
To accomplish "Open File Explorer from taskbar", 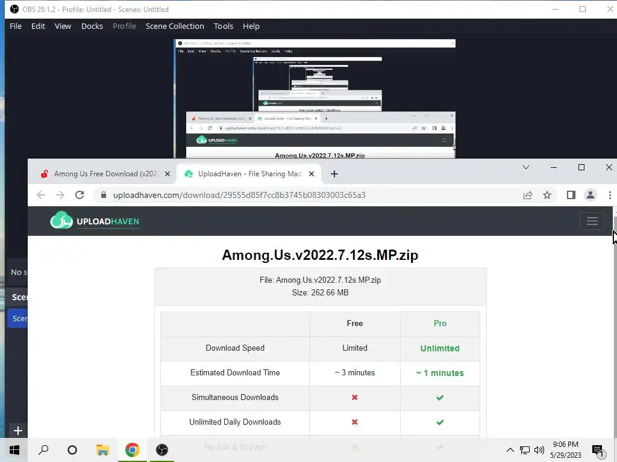I will tap(102, 450).
